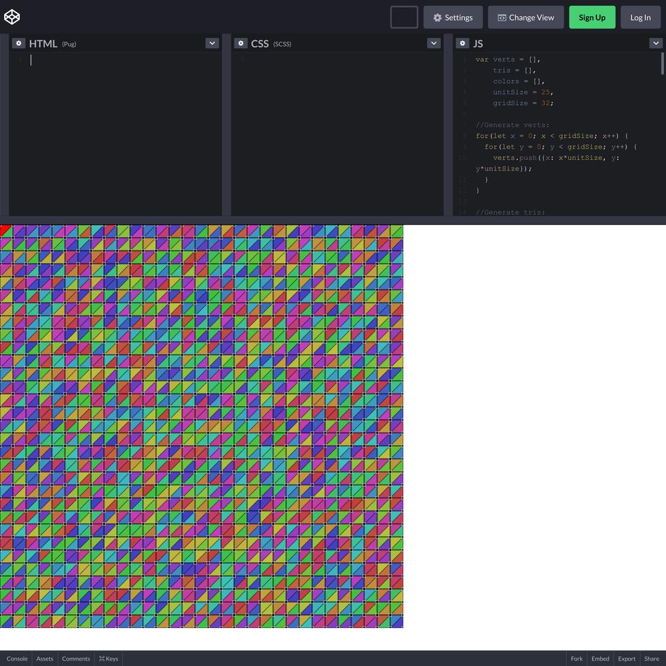The height and width of the screenshot is (666, 666).
Task: Open the Export menu
Action: click(627, 659)
